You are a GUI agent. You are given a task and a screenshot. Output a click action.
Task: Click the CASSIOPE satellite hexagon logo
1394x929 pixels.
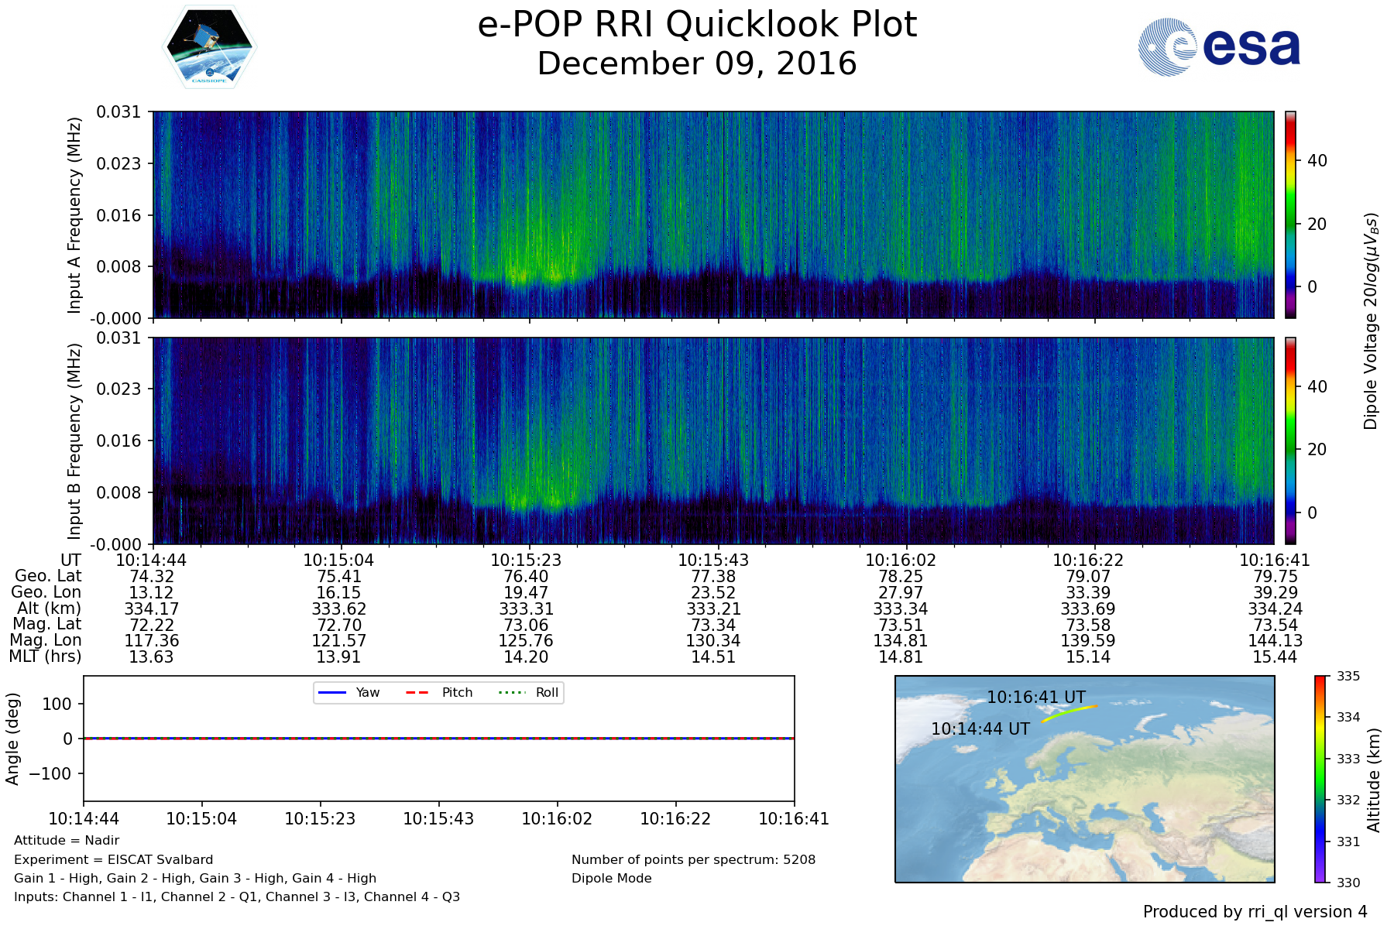[209, 47]
